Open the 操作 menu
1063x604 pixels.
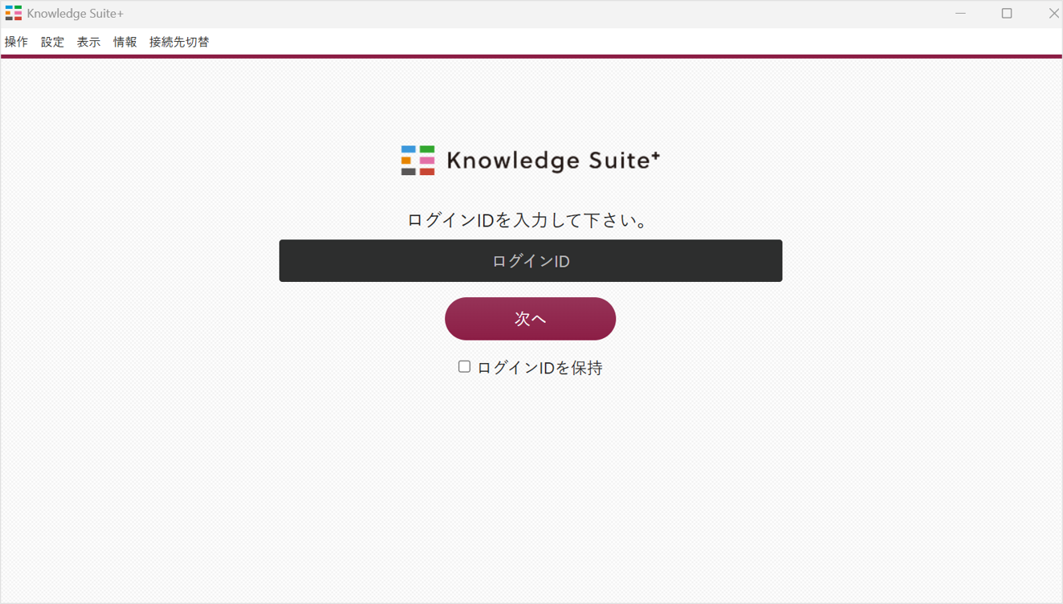[x=16, y=42]
